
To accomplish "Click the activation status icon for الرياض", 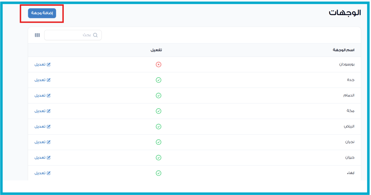I will coord(158,127).
